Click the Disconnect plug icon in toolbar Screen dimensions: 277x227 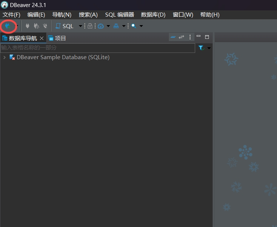click(x=45, y=26)
